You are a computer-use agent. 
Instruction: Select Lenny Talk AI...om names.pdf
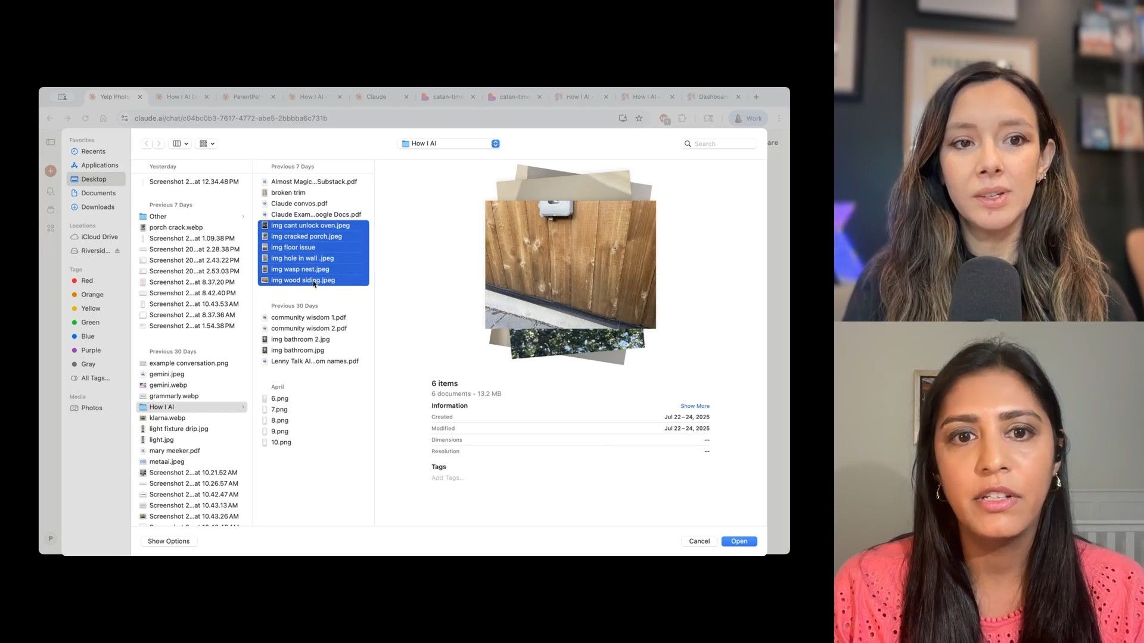(x=315, y=361)
